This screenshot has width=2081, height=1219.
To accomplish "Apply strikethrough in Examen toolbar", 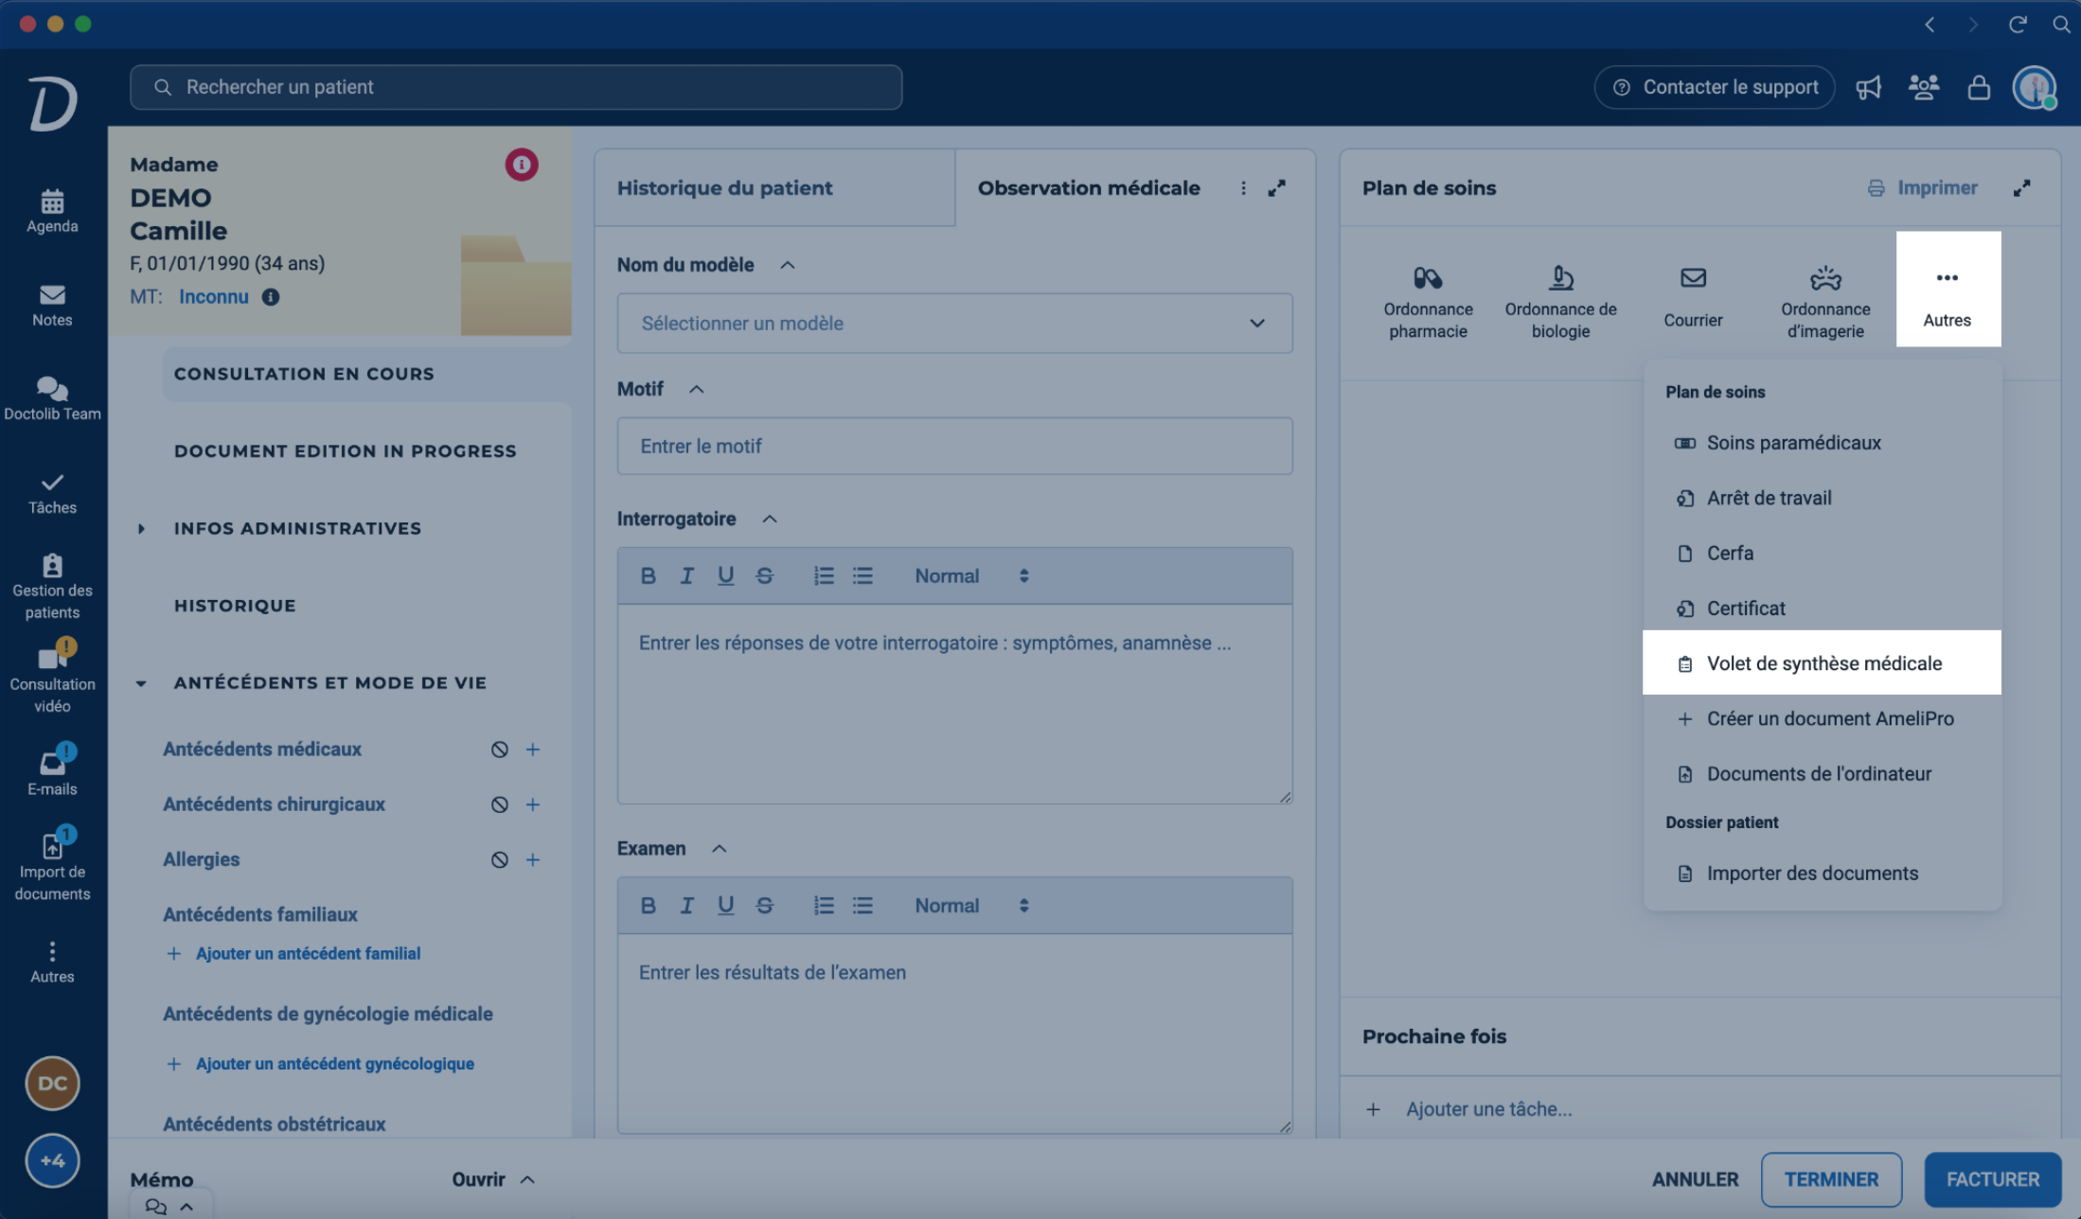I will pyautogui.click(x=764, y=906).
